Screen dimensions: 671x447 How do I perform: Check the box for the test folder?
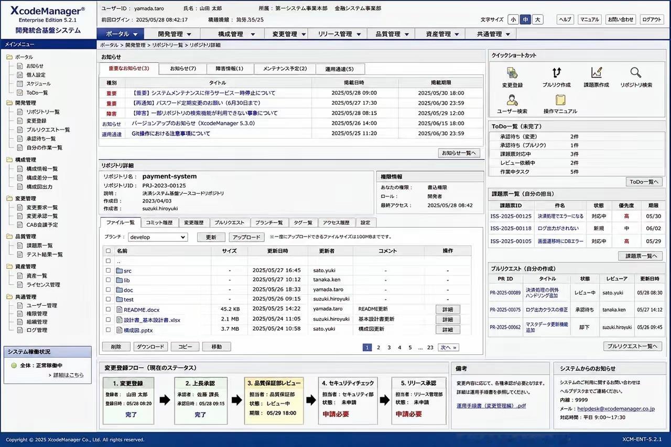pos(109,299)
